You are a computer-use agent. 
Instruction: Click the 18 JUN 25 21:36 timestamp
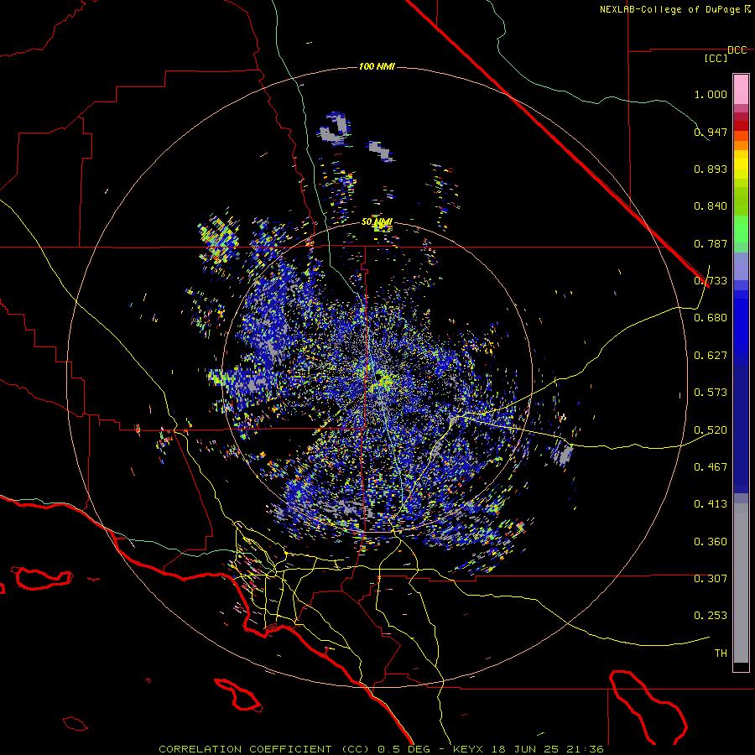548,749
